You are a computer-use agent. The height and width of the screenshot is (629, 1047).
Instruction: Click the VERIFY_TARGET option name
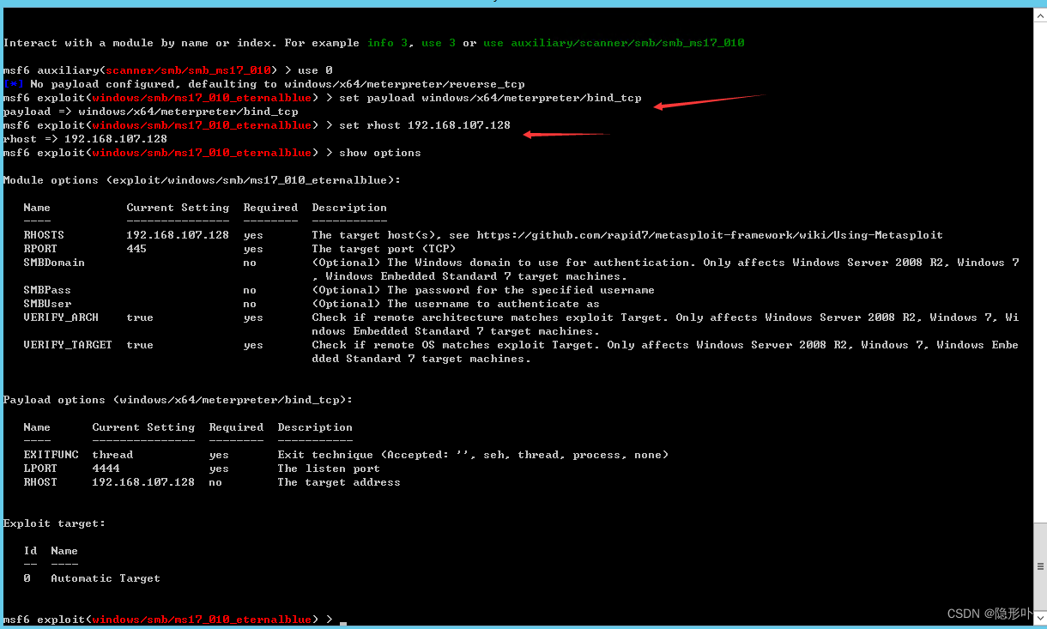(68, 345)
